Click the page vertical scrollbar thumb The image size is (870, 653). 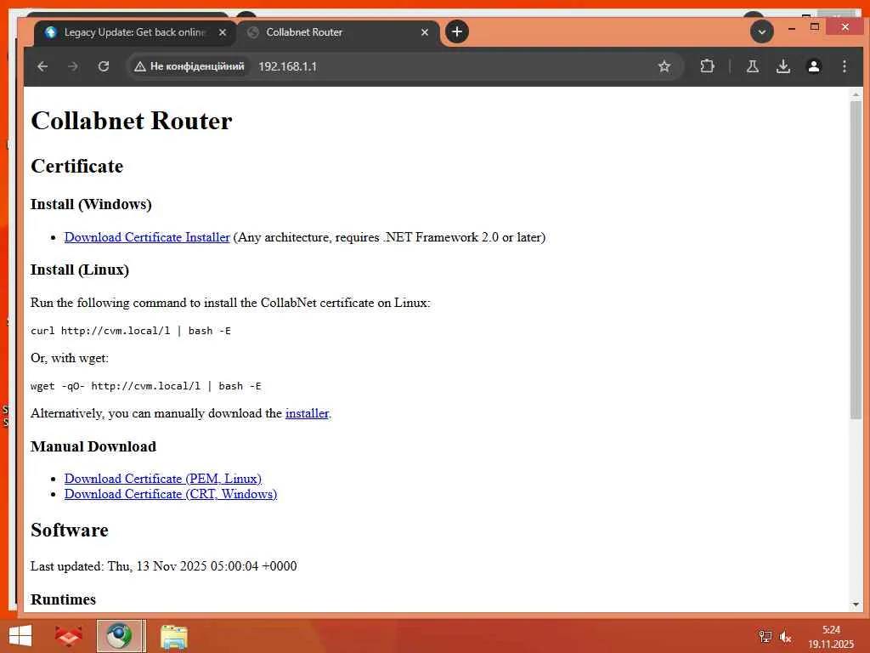click(856, 260)
